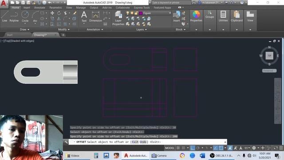Switch to the Parametric ribbon tab
The image size is (284, 160).
click(55, 8)
